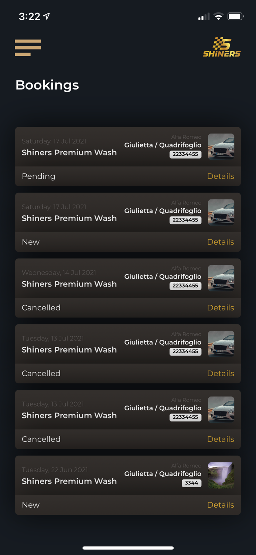This screenshot has height=555, width=256.
Task: Tap the license plate badge 22334455 on first booking
Action: (185, 154)
